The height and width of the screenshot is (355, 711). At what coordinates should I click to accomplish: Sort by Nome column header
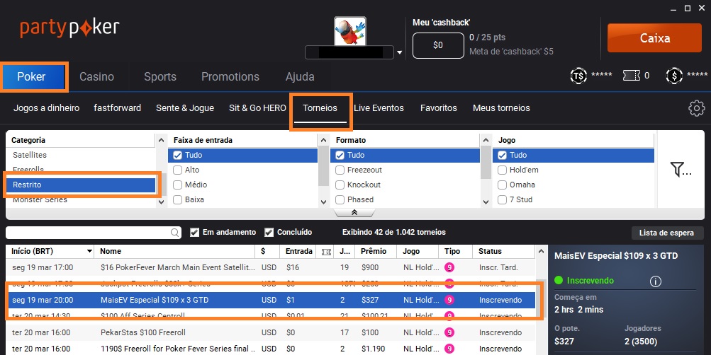(111, 251)
